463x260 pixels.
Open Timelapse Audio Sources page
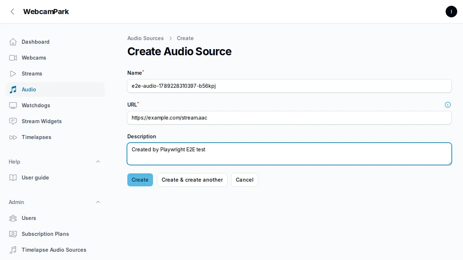click(x=55, y=250)
